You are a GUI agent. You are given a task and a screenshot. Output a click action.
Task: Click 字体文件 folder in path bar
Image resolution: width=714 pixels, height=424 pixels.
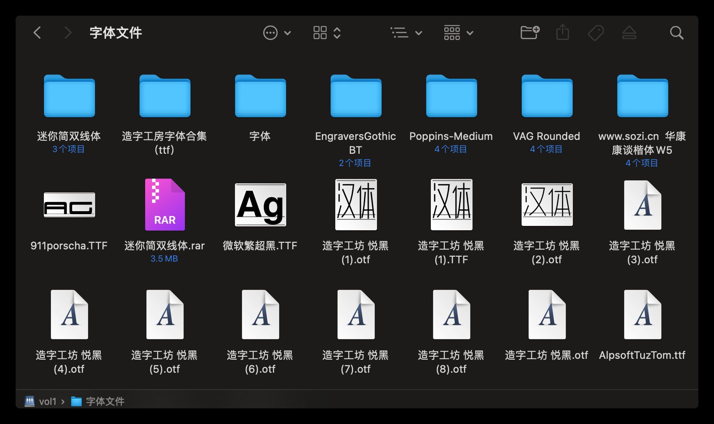[105, 401]
